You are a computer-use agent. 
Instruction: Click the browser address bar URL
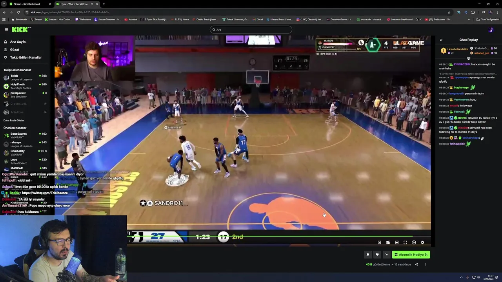(x=70, y=12)
